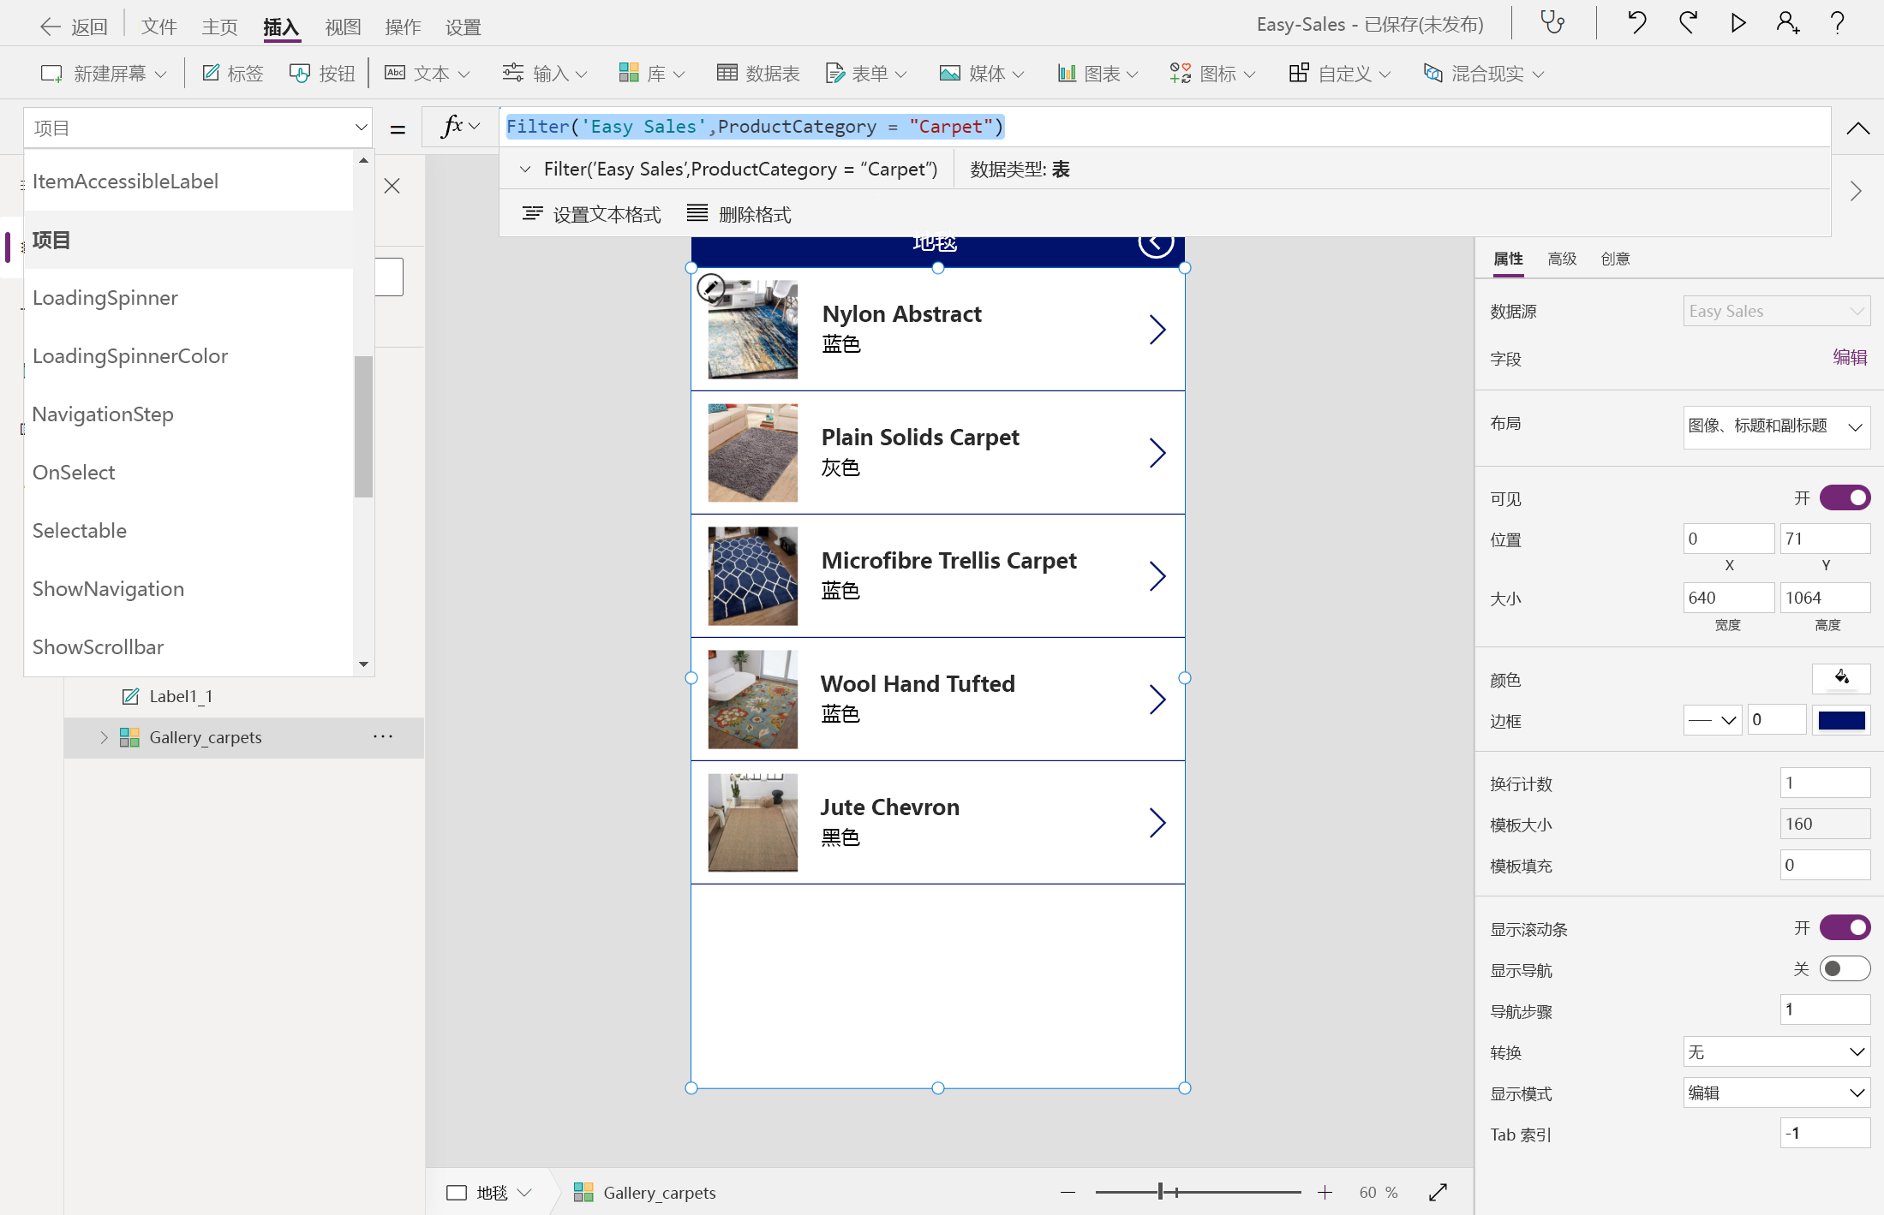1884x1215 pixels.
Task: Open the fill color picker icon
Action: coord(1841,678)
